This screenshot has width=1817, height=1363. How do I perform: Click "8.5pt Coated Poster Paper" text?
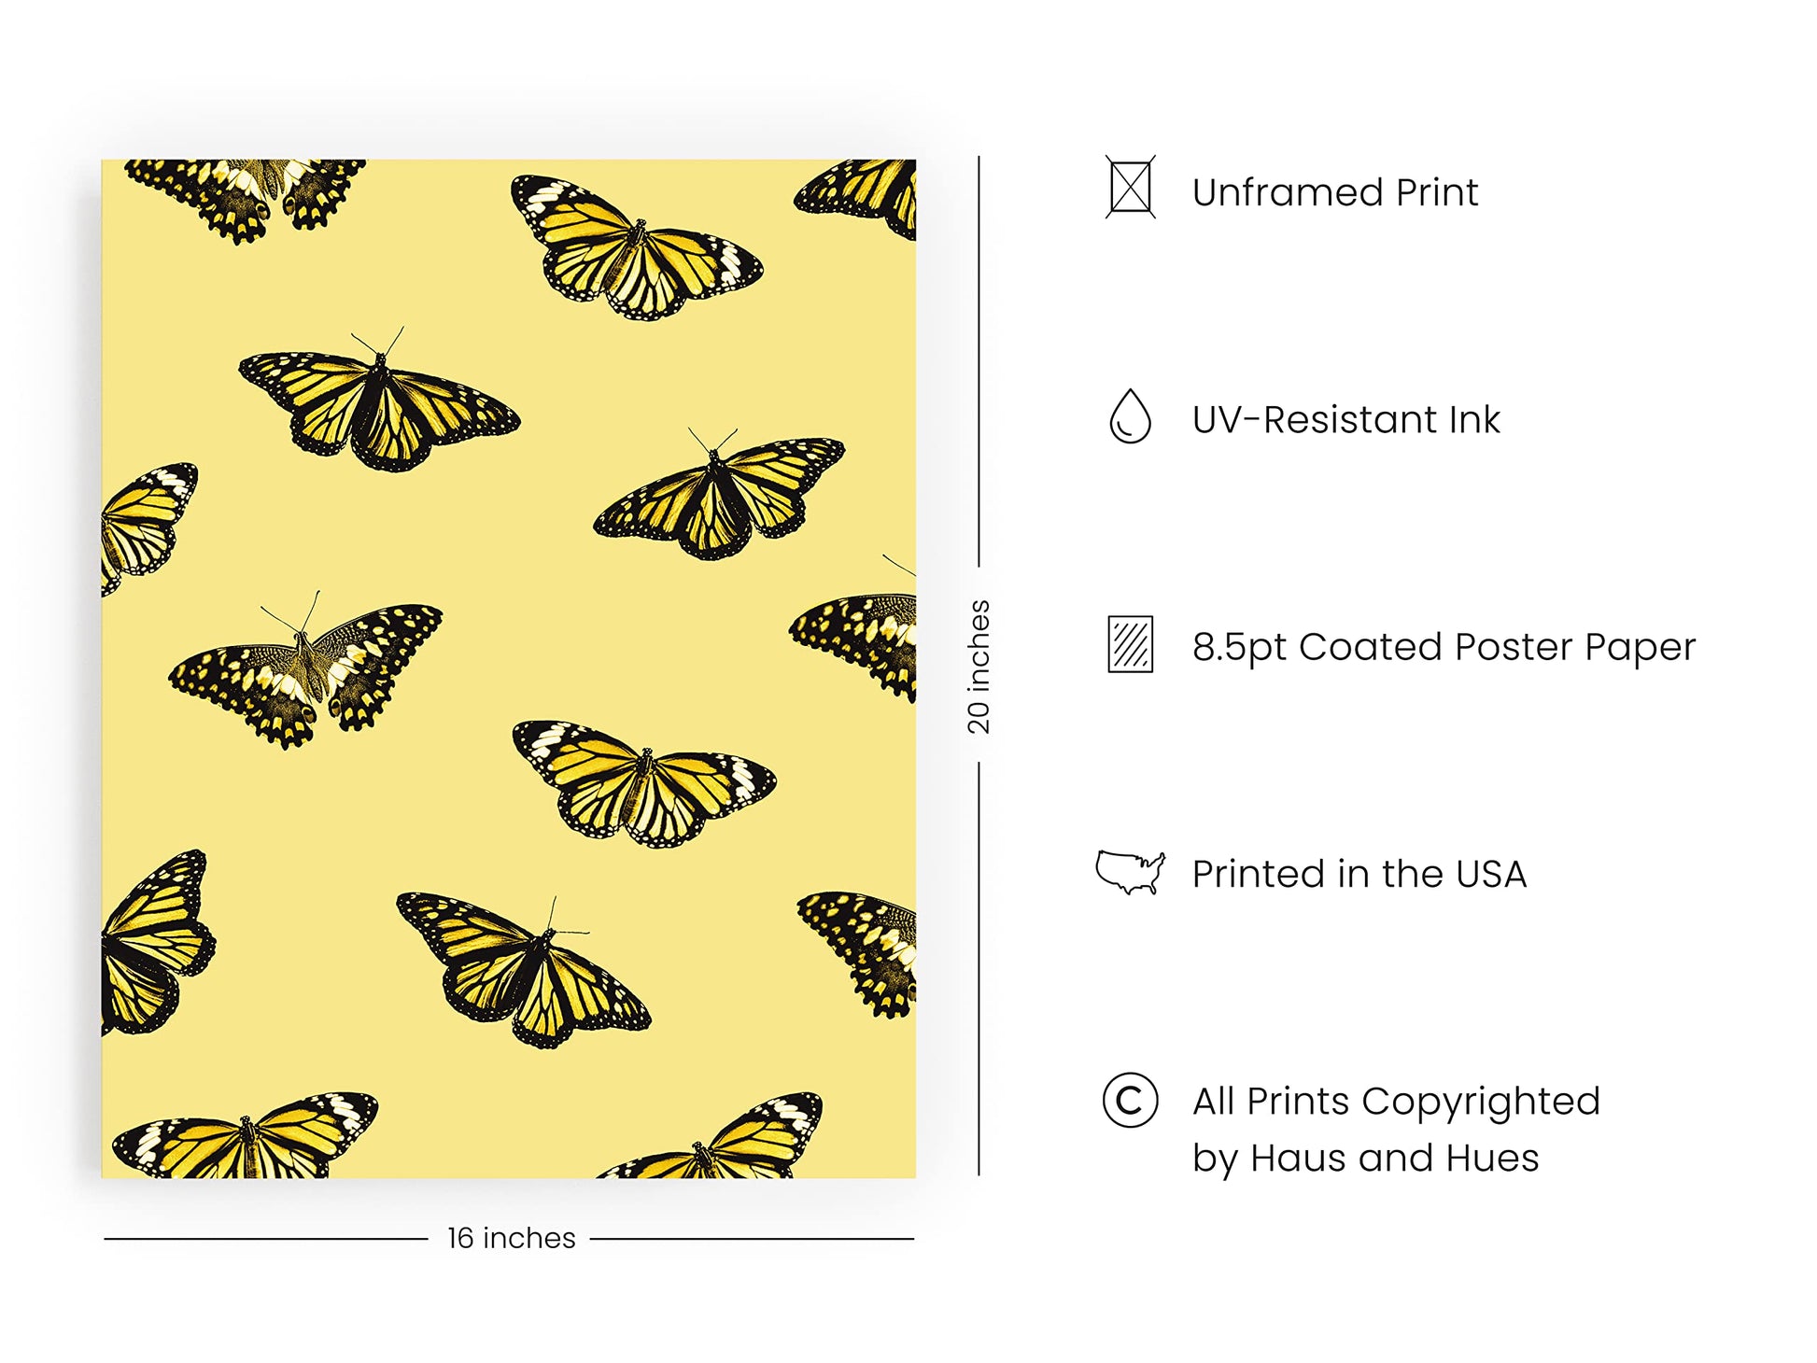(x=1444, y=647)
